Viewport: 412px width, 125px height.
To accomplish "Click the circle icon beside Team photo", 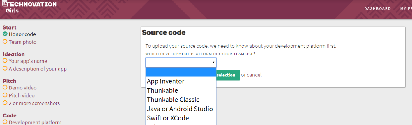I will (5, 42).
